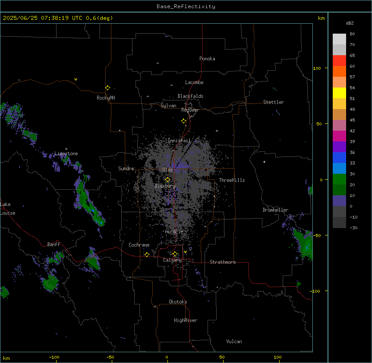The width and height of the screenshot is (372, 363).
Task: Click the yellow diamond marker between Olds and Didsbury
Action: tap(167, 180)
